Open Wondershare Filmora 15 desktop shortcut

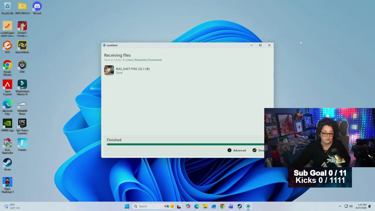pos(22,87)
